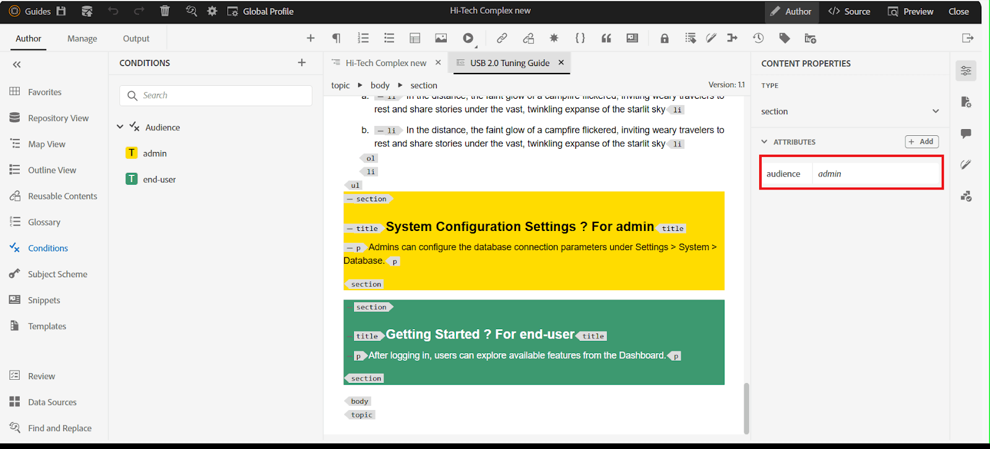Toggle tags view in toolbar

pos(785,38)
